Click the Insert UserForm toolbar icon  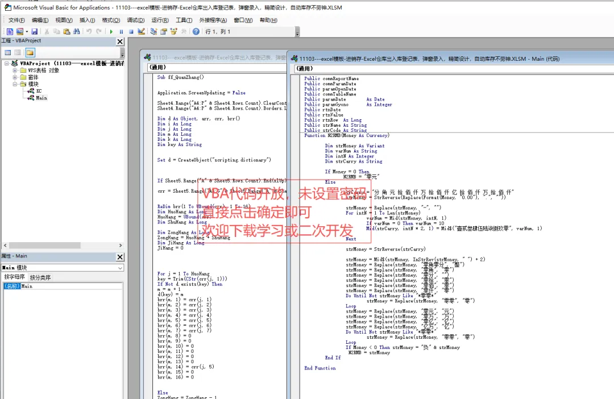point(19,31)
